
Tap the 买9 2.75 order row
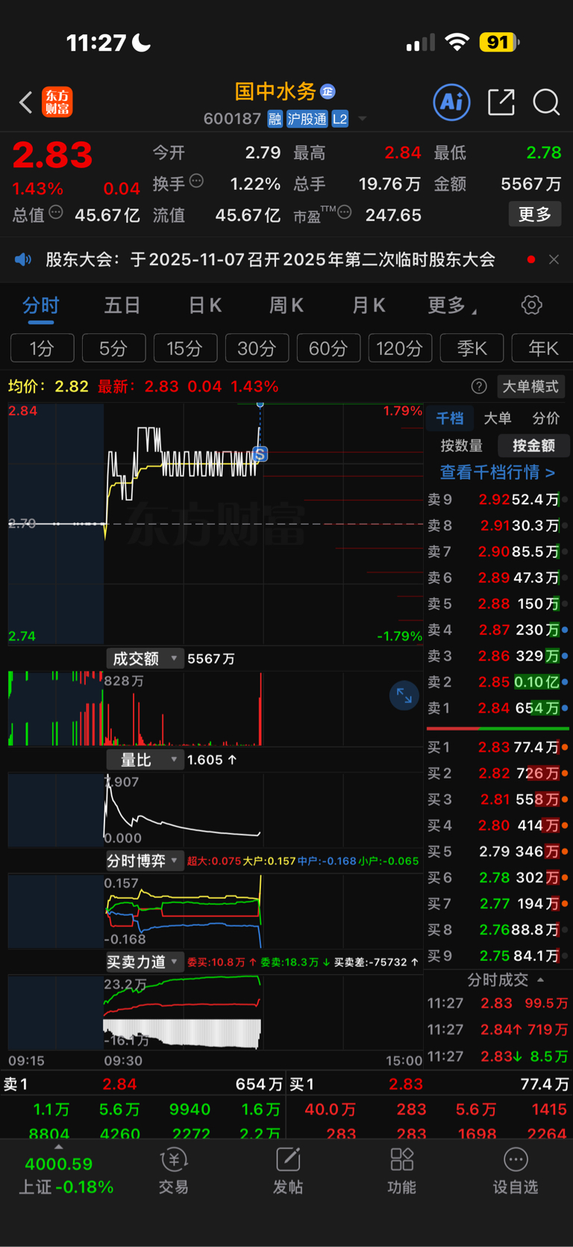point(498,956)
